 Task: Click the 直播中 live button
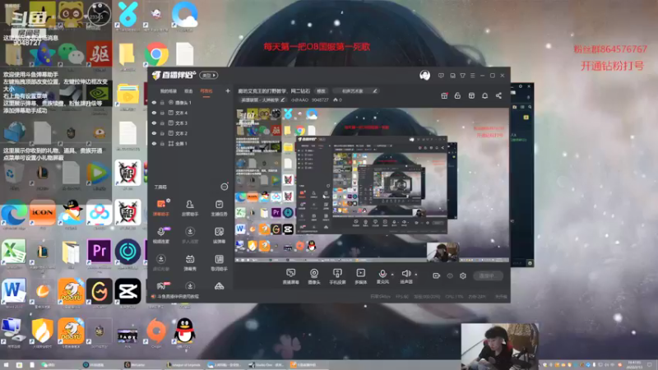488,275
